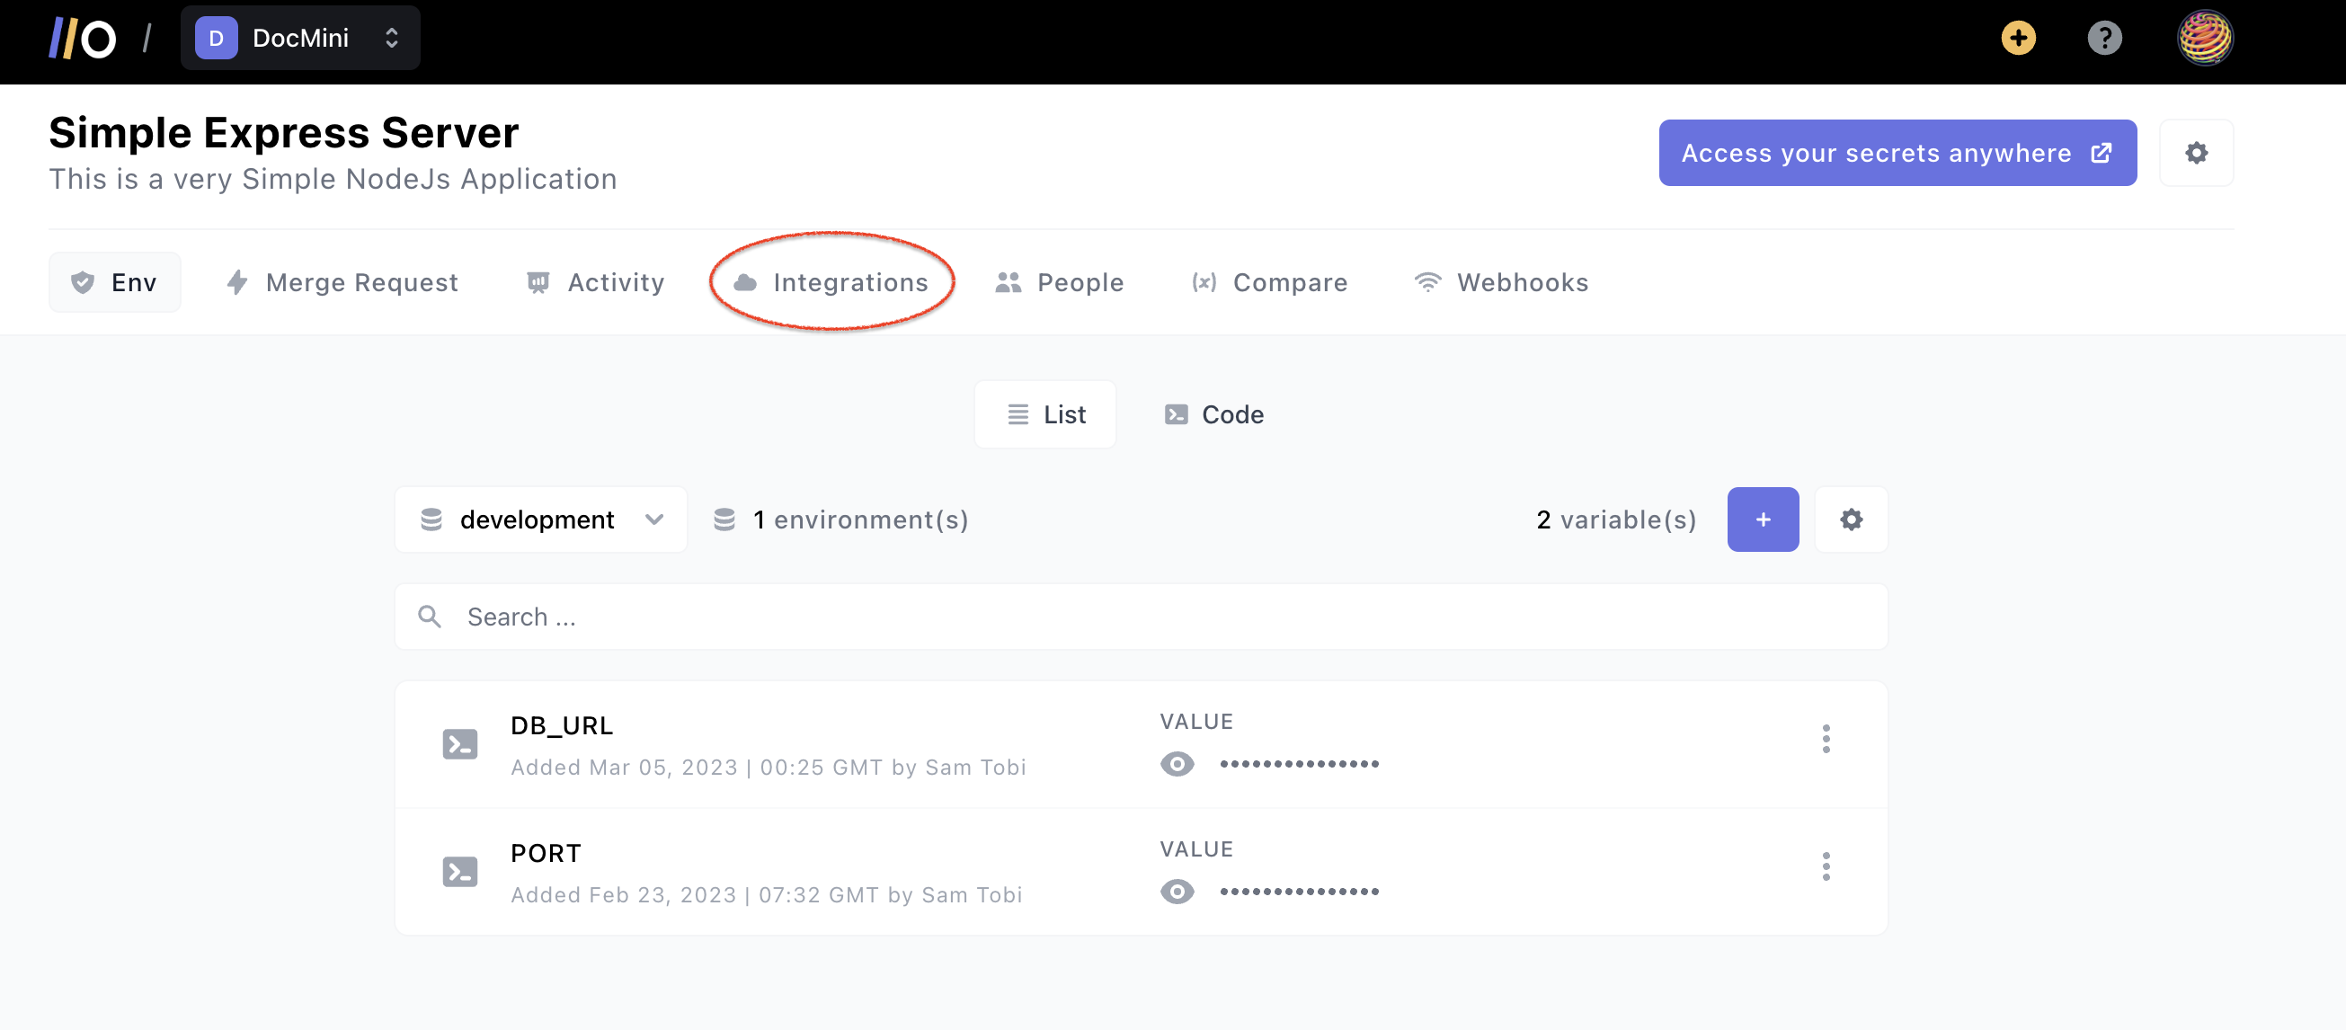Viewport: 2346px width, 1030px height.
Task: Open environment settings gear next to add button
Action: click(x=1851, y=520)
